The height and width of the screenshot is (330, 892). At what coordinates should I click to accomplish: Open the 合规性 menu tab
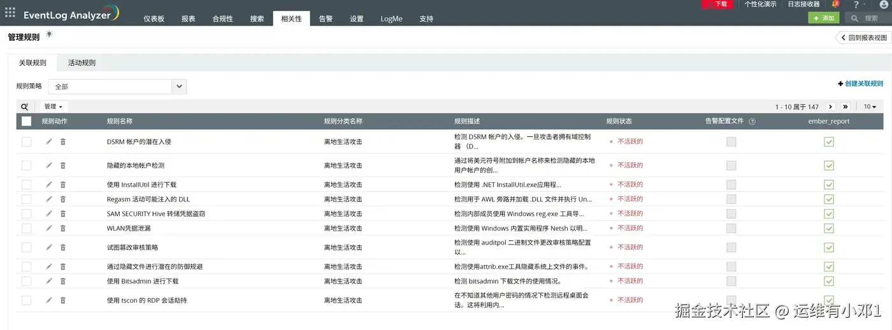tap(223, 18)
